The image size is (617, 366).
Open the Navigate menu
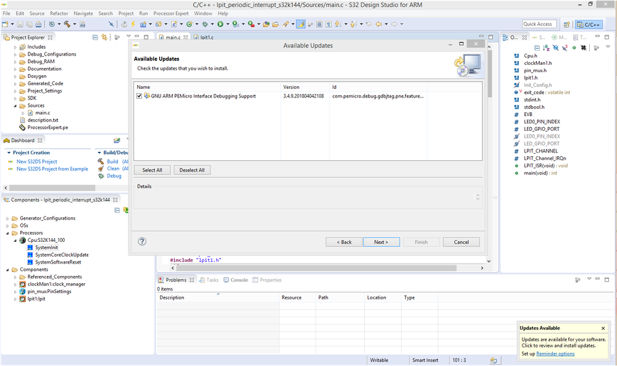tap(83, 14)
